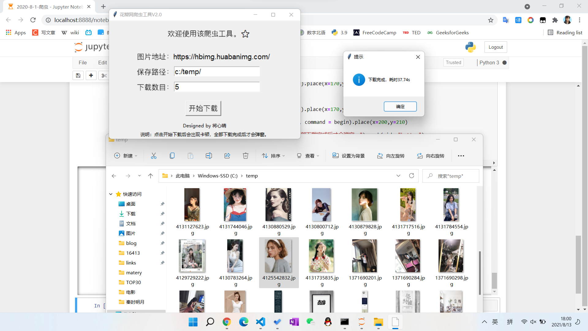Expand the address bar history dropdown

pos(398,176)
